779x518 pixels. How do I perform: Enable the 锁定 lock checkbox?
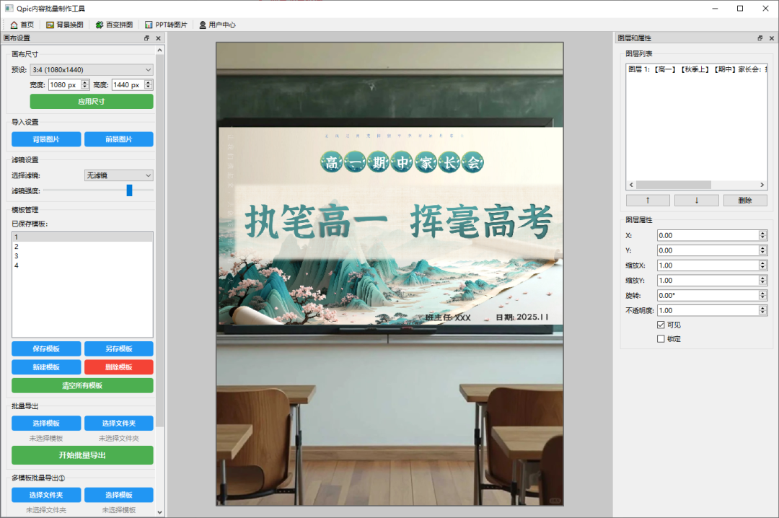coord(661,339)
